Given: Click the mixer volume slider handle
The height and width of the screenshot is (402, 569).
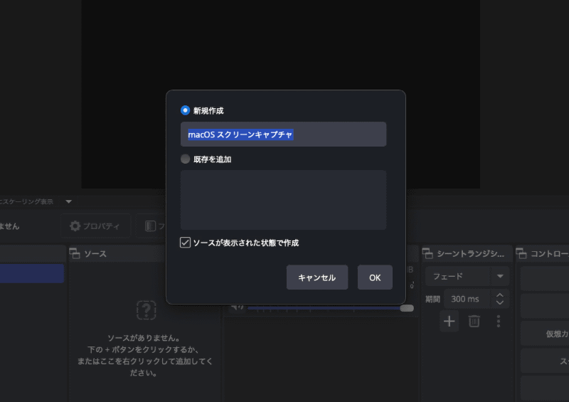Looking at the screenshot, I should click(x=407, y=308).
